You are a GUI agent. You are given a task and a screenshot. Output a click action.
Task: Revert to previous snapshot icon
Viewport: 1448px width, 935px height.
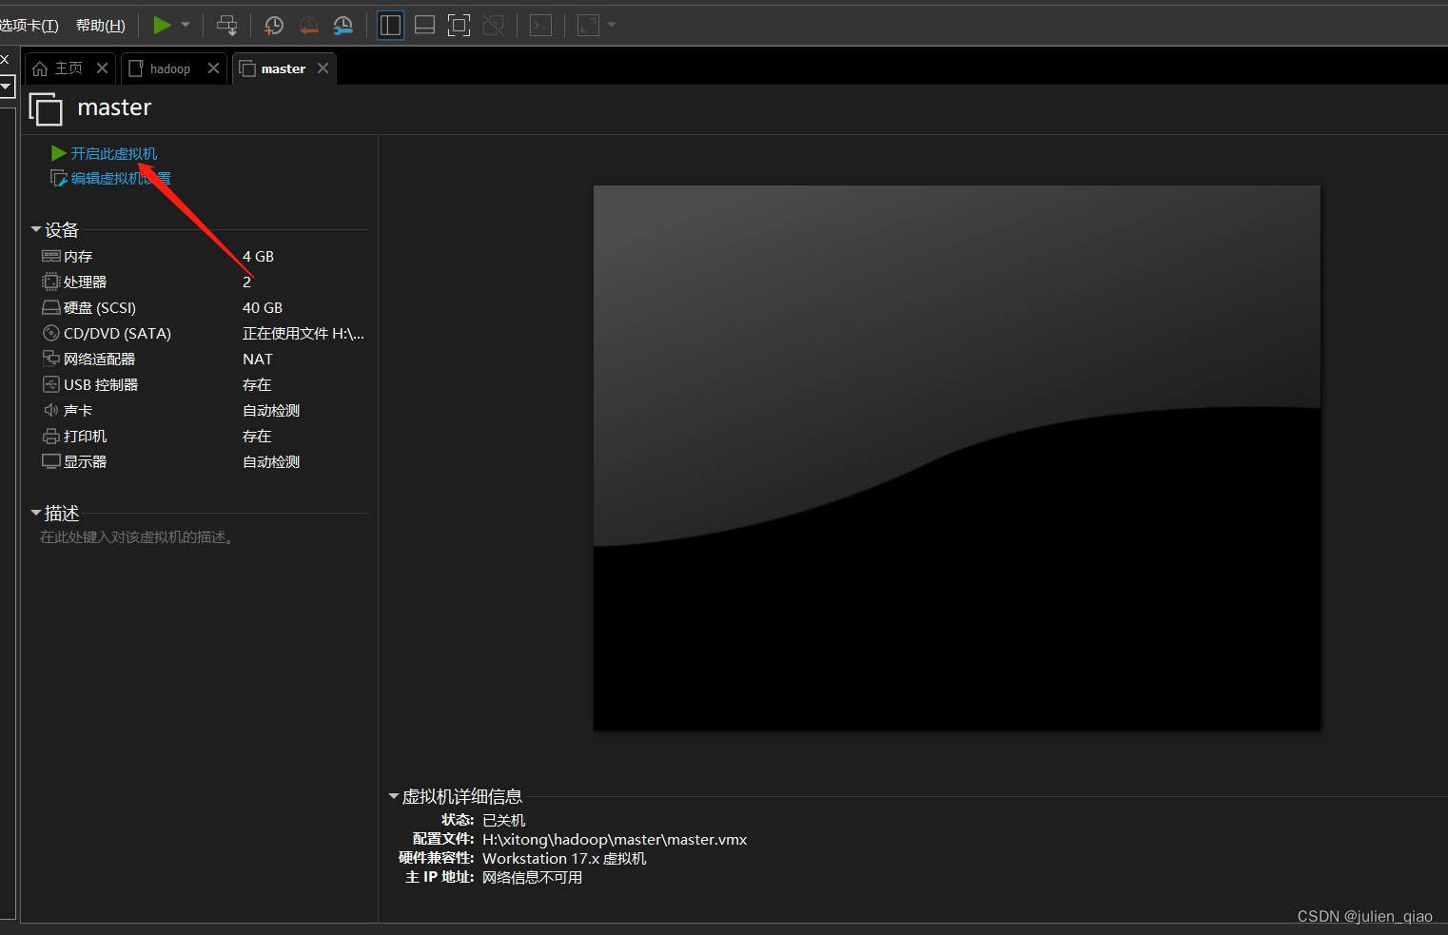(x=308, y=25)
